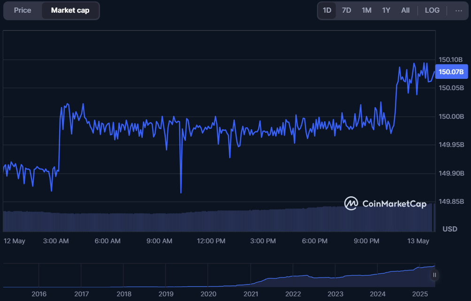Switch to the 1Y range tab

coord(386,10)
